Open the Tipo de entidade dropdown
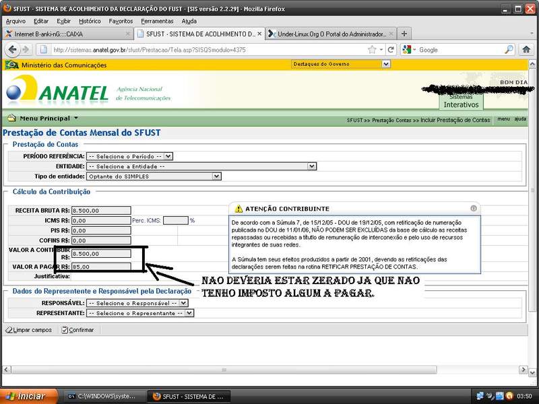This screenshot has height=404, width=539. (154, 176)
